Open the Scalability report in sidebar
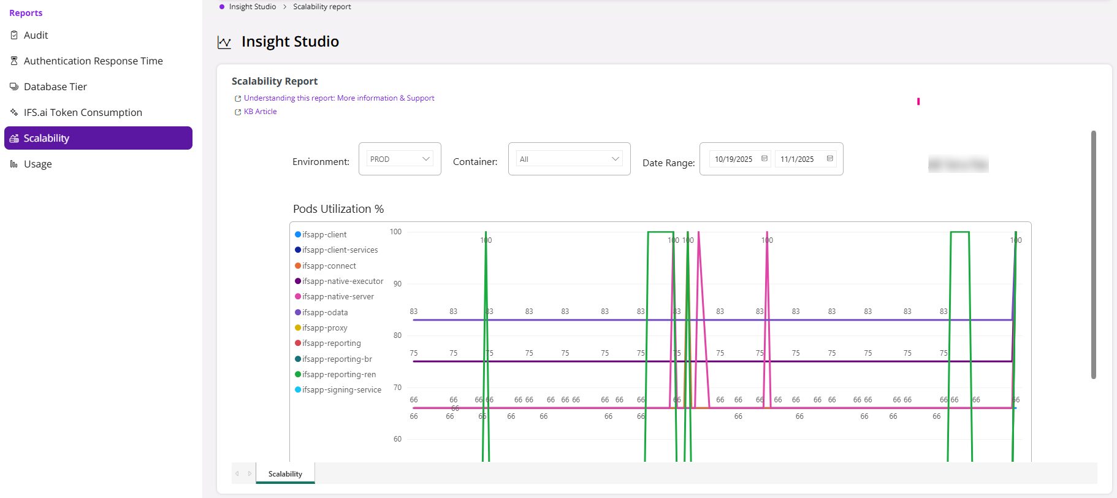Image resolution: width=1117 pixels, height=498 pixels. click(98, 138)
